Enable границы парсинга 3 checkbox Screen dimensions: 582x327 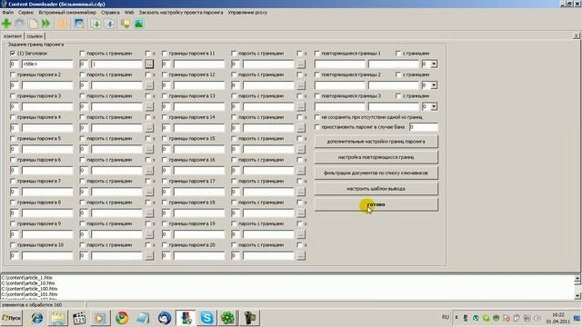tap(13, 96)
